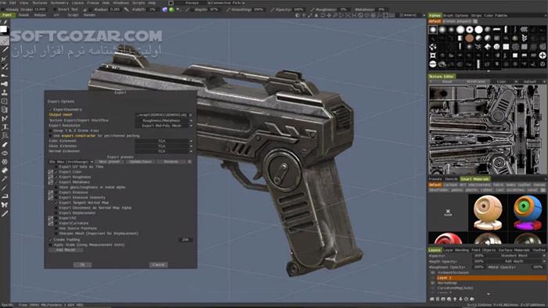Screen dimensions: 548x308
Task: Open the Color Extension TGA dropdown
Action: 164,141
